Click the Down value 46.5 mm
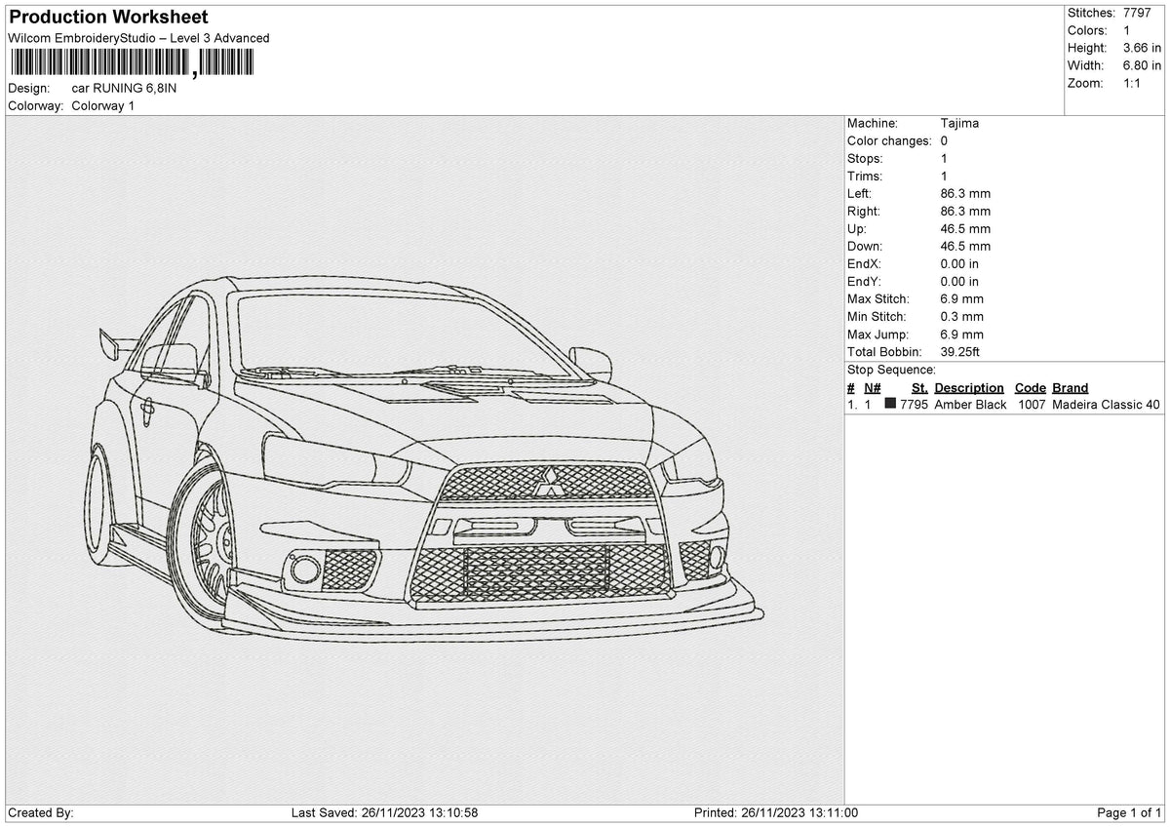The image size is (1170, 827). (965, 246)
